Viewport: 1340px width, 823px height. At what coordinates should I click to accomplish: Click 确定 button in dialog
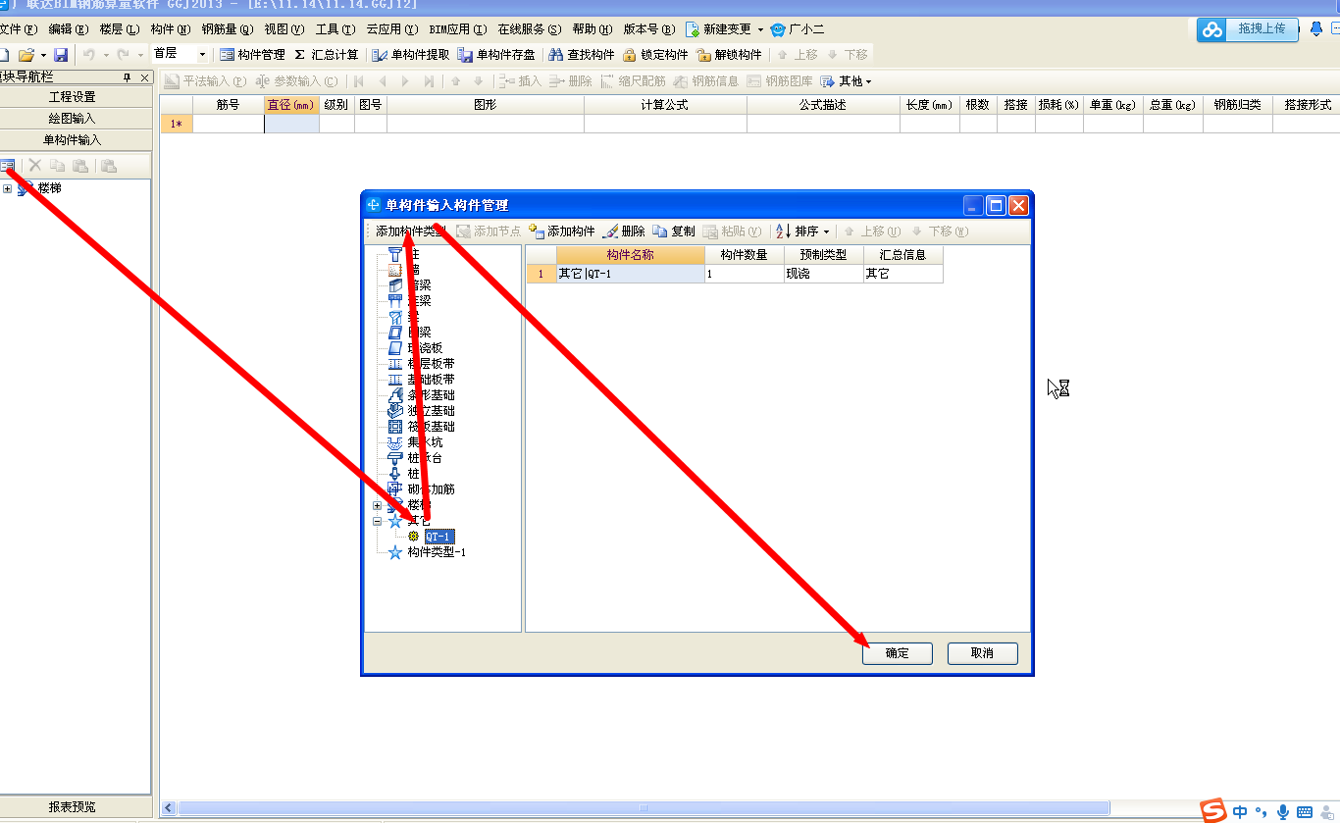point(897,653)
